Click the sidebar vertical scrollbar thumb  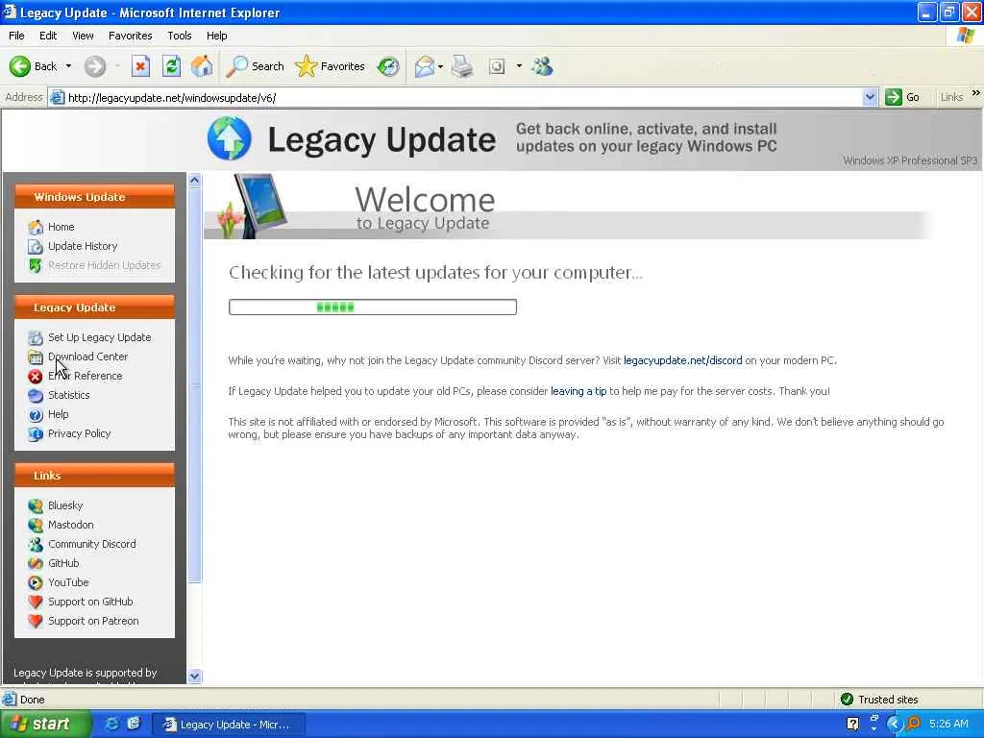194,385
